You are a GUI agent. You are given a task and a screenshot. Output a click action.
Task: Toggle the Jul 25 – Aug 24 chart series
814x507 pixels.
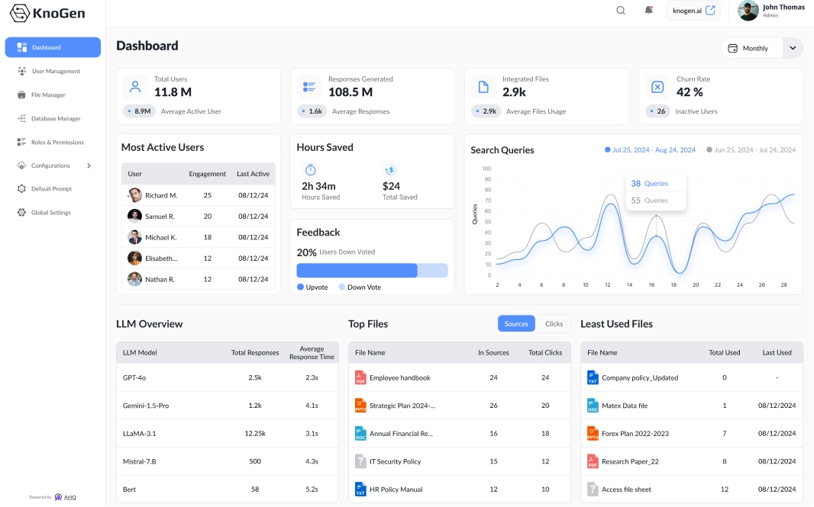click(650, 150)
